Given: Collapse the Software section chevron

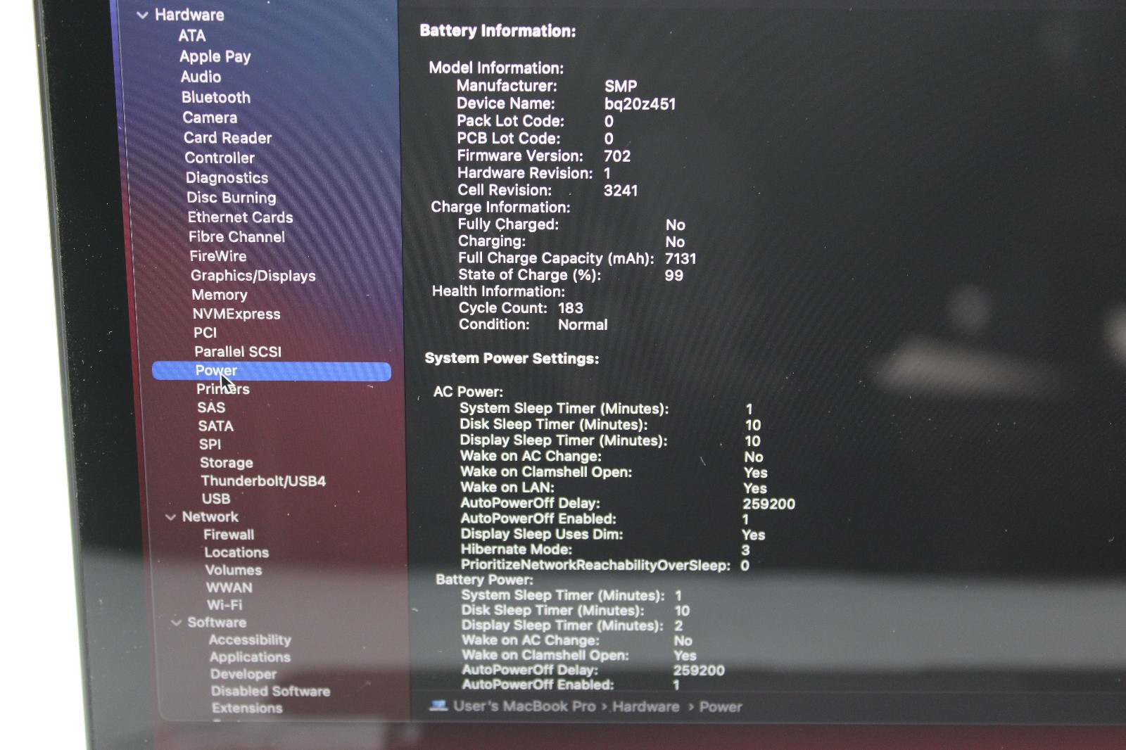Looking at the screenshot, I should click(x=176, y=623).
